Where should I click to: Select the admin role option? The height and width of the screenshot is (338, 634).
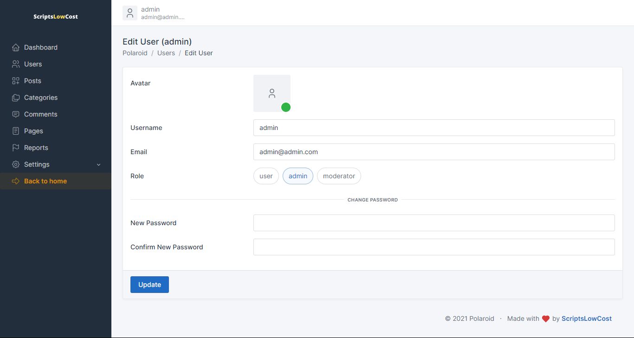pyautogui.click(x=298, y=176)
